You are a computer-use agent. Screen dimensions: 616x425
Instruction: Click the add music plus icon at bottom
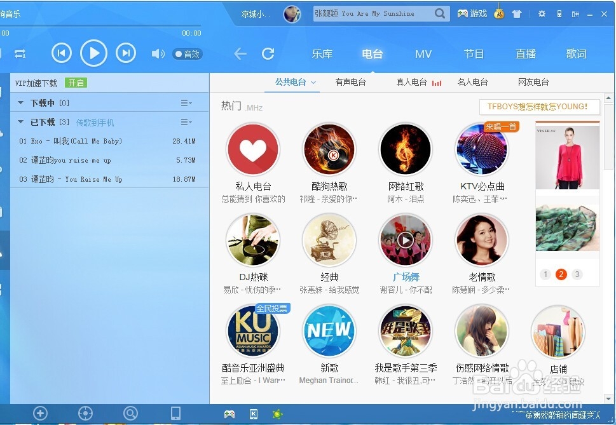(x=40, y=413)
